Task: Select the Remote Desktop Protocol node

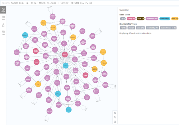Action: pos(53,17)
